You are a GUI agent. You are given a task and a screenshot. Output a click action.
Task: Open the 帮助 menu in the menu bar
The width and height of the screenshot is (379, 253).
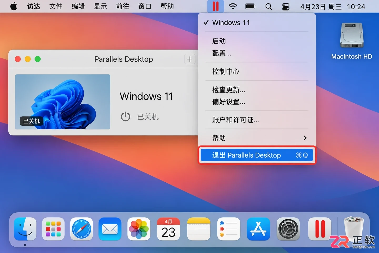coord(167,6)
